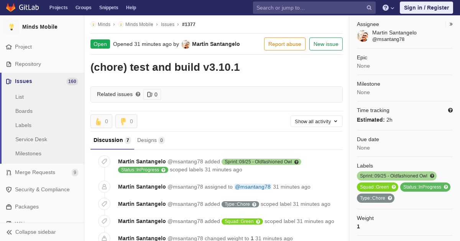The image size is (460, 241).
Task: Click label icon beside Type::Chore note
Action: point(104,204)
